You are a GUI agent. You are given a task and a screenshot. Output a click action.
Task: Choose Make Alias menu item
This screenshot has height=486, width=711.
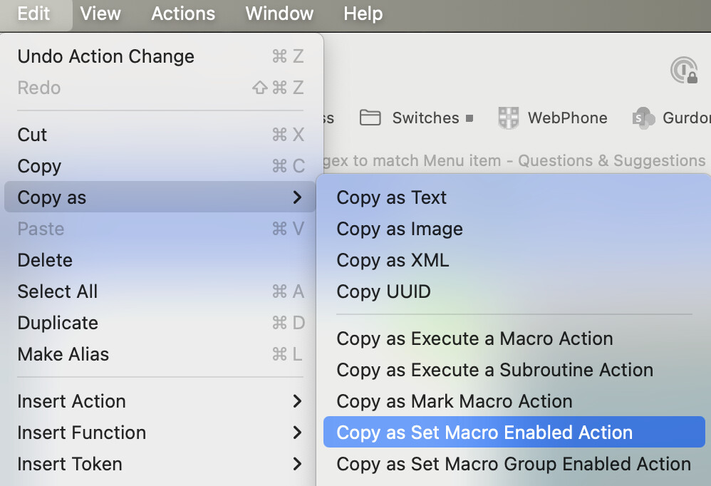63,354
